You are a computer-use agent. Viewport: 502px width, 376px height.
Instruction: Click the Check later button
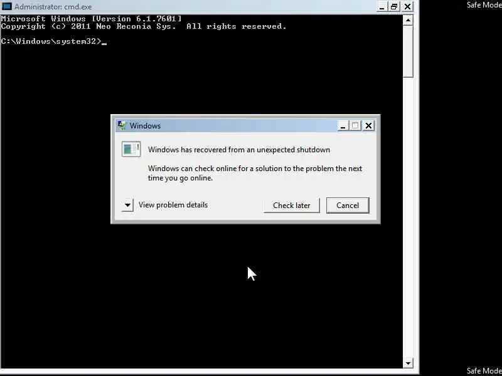pos(291,206)
